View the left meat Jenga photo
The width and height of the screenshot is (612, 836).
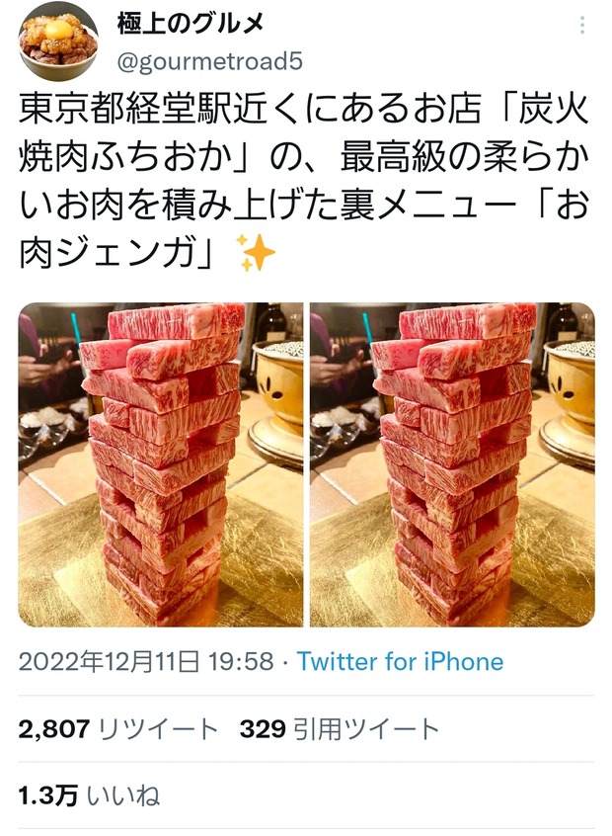(x=160, y=464)
